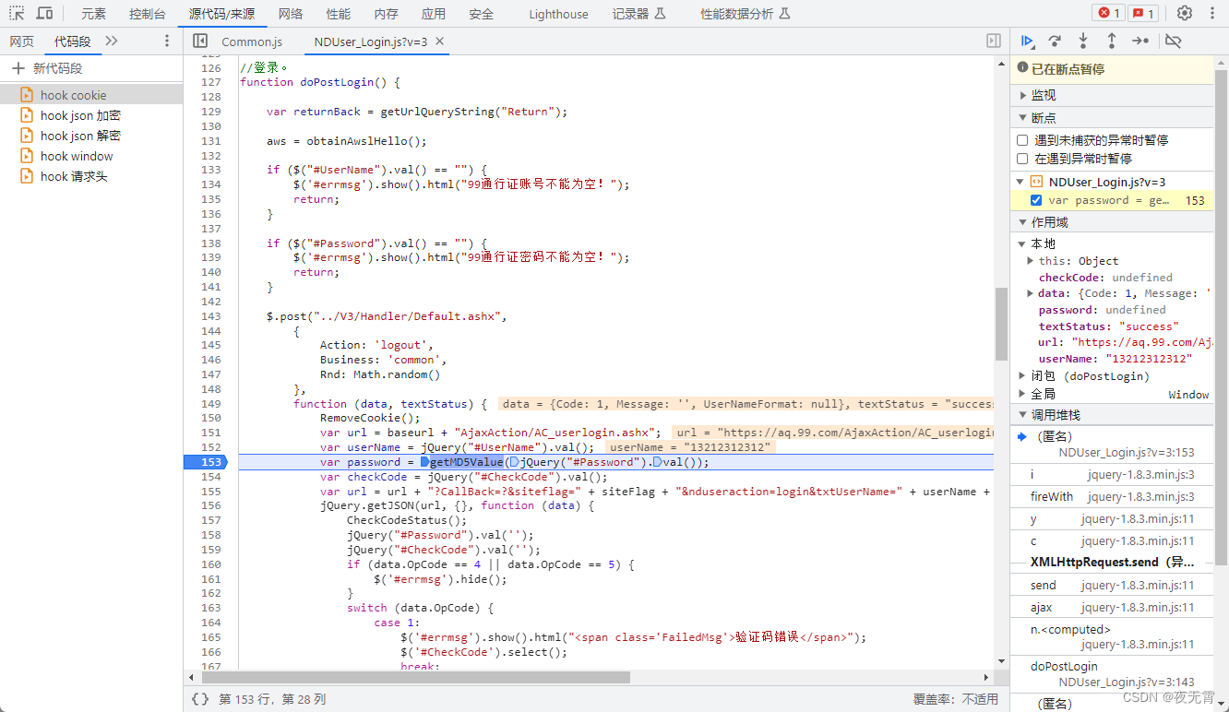The image size is (1229, 712).
Task: Open the Common.js file tab
Action: [252, 42]
